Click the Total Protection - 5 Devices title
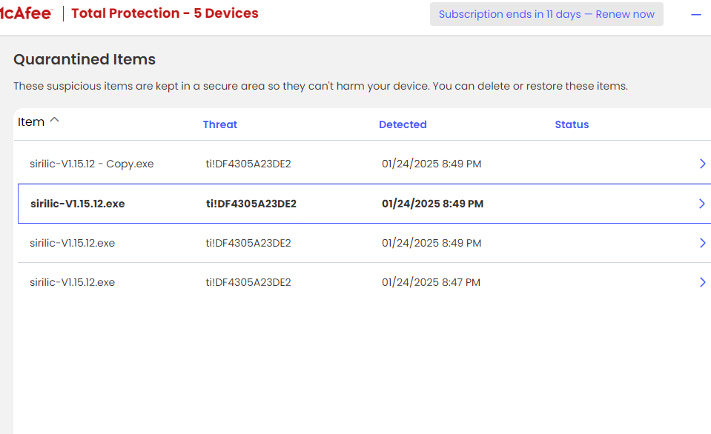Viewport: 711px width, 434px height. (x=165, y=13)
